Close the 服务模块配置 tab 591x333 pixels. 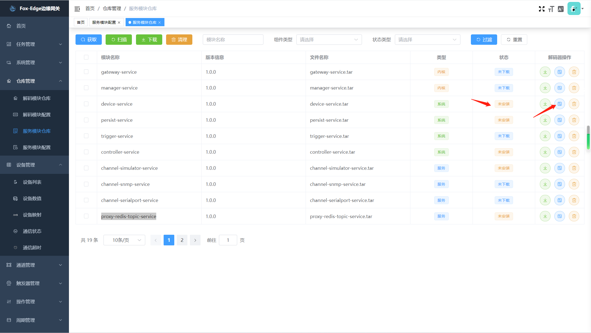[x=119, y=22]
